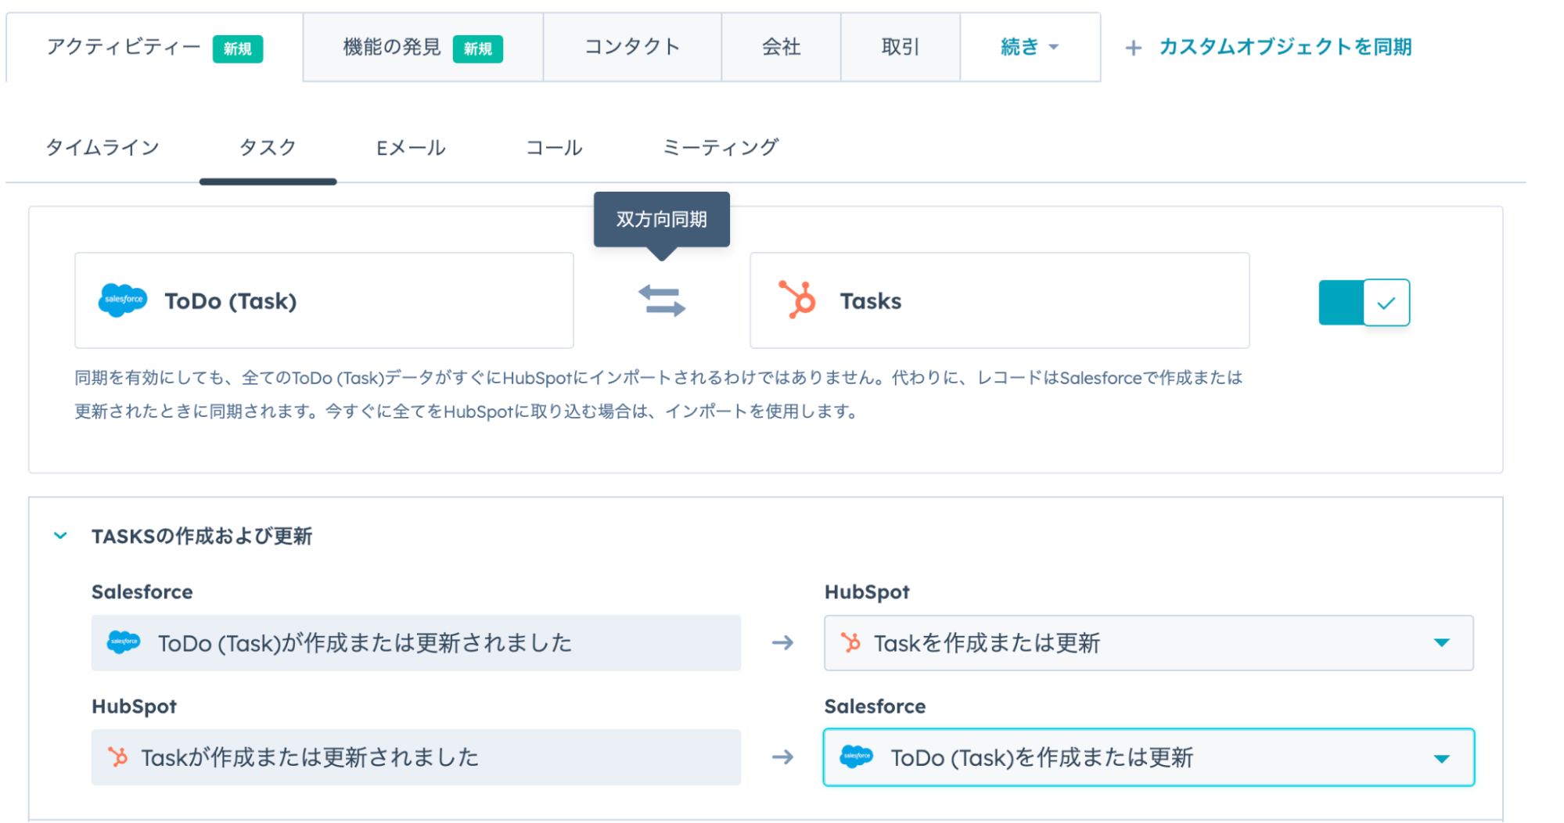Open the Eメール sub-tab

(x=411, y=147)
